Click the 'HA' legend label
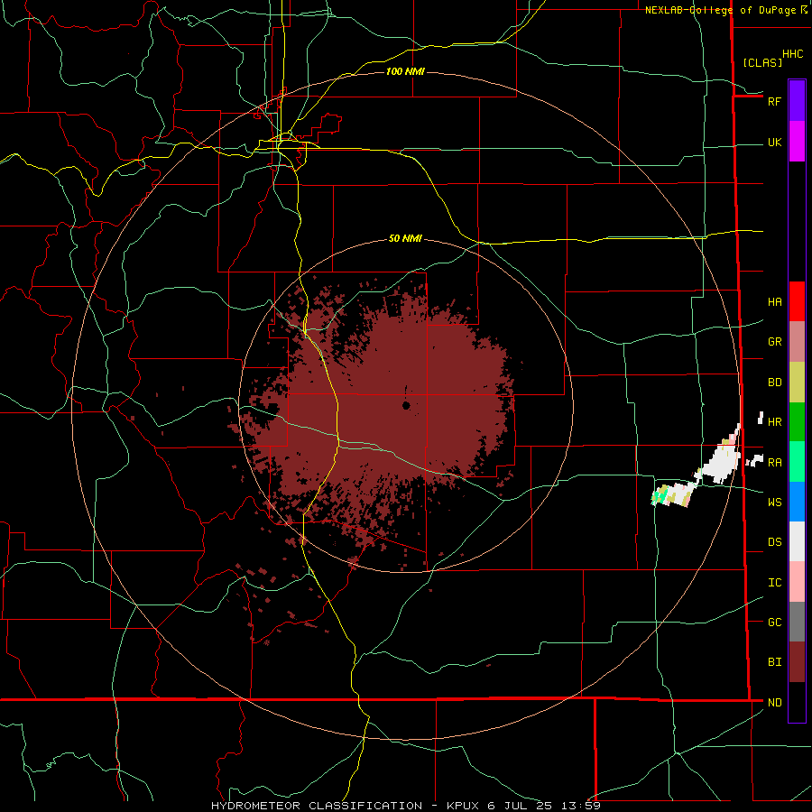812x812 pixels. click(x=774, y=302)
